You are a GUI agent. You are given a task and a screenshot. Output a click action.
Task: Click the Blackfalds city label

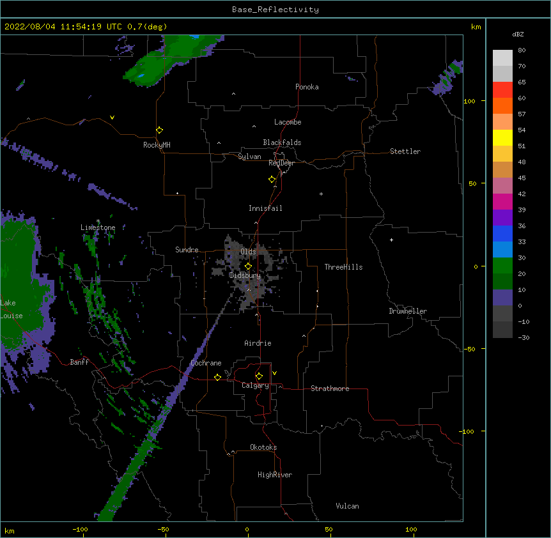282,142
